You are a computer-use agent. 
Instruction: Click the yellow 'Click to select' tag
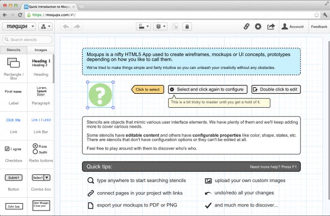click(x=148, y=89)
